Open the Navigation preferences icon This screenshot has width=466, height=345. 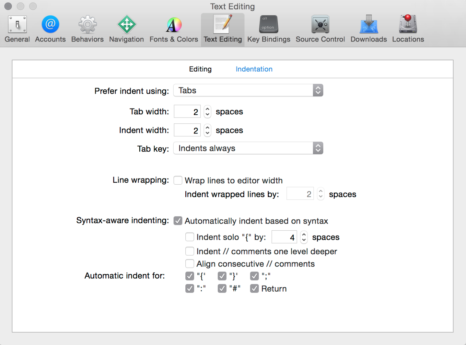pos(127,24)
